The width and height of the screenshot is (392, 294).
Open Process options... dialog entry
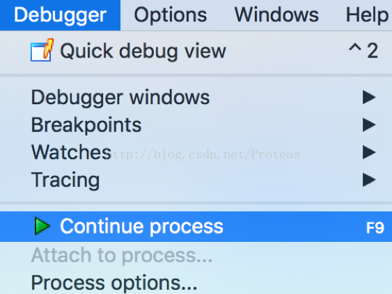pos(114,283)
